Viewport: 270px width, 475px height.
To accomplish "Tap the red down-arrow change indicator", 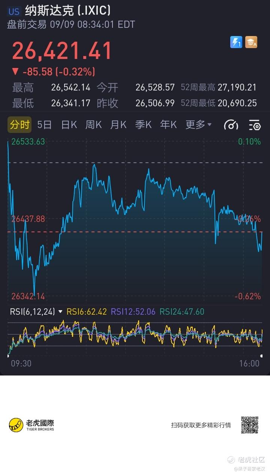I will (x=15, y=71).
